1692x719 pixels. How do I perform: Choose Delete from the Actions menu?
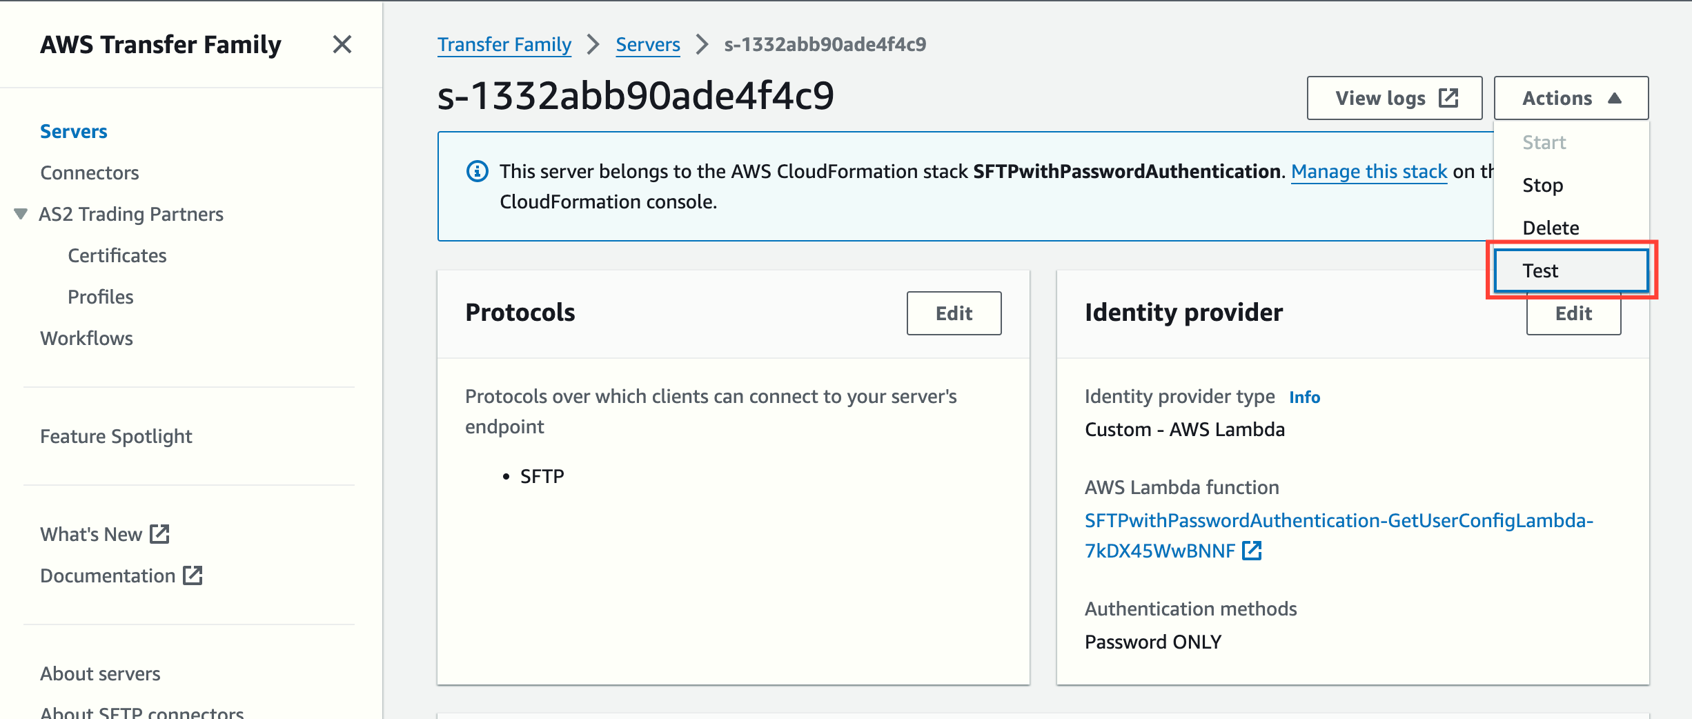click(1550, 228)
